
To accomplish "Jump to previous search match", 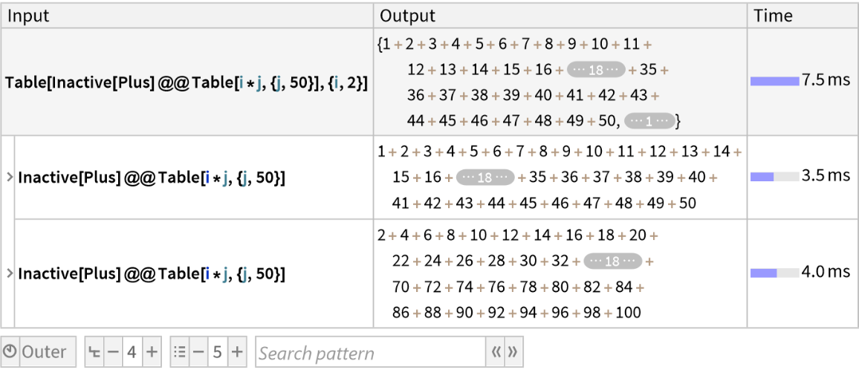I will coord(496,353).
